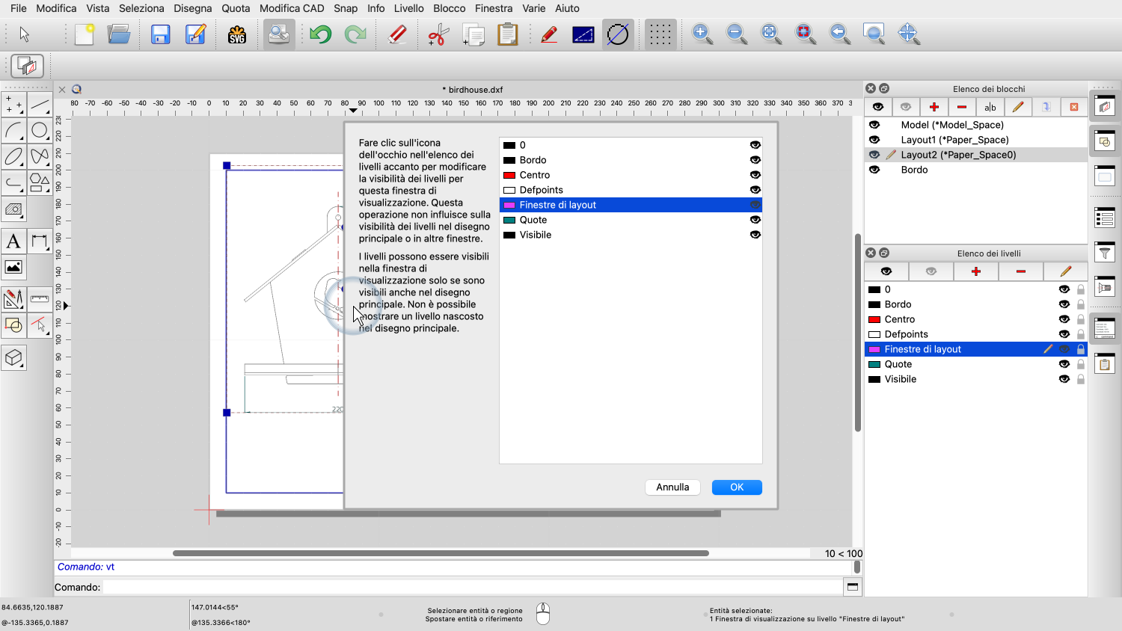Viewport: 1122px width, 631px height.
Task: Select the Text tool in toolbox
Action: [13, 241]
